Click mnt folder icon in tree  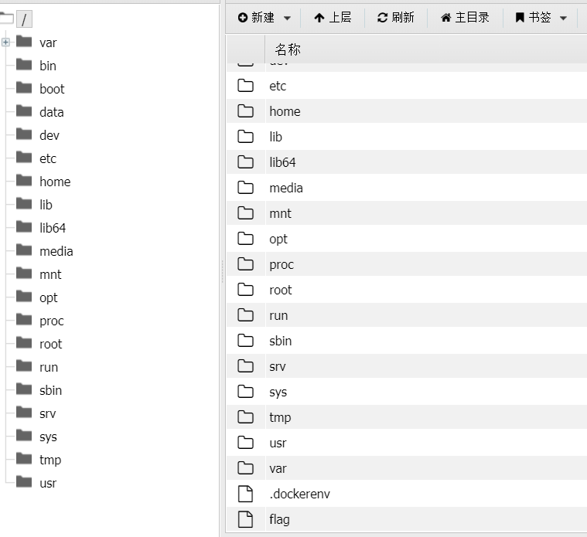point(24,274)
